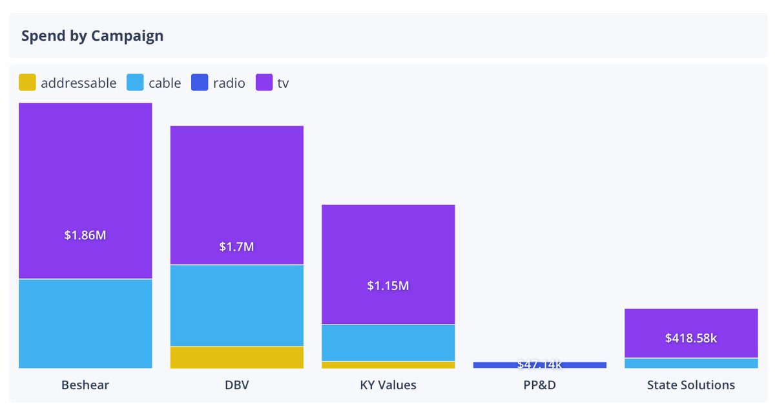Screen dimensions: 775x413
Task: Click the $47.14k radio bar for PP&D
Action: [540, 365]
